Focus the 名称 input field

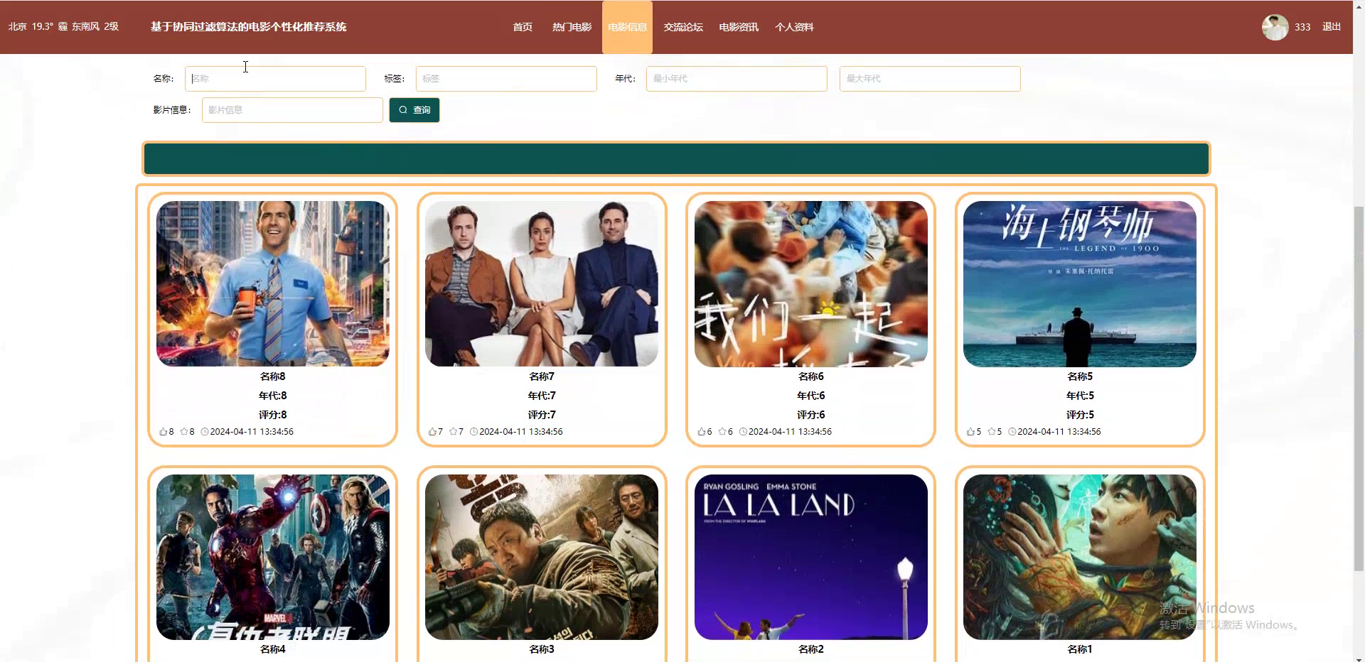[275, 79]
